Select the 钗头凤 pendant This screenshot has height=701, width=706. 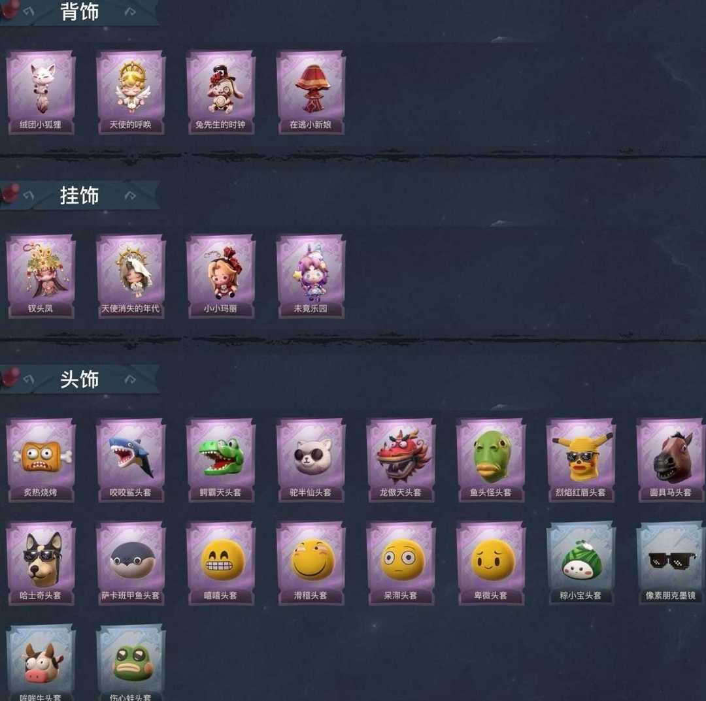coord(41,276)
